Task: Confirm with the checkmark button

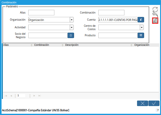Action: pyautogui.click(x=154, y=103)
